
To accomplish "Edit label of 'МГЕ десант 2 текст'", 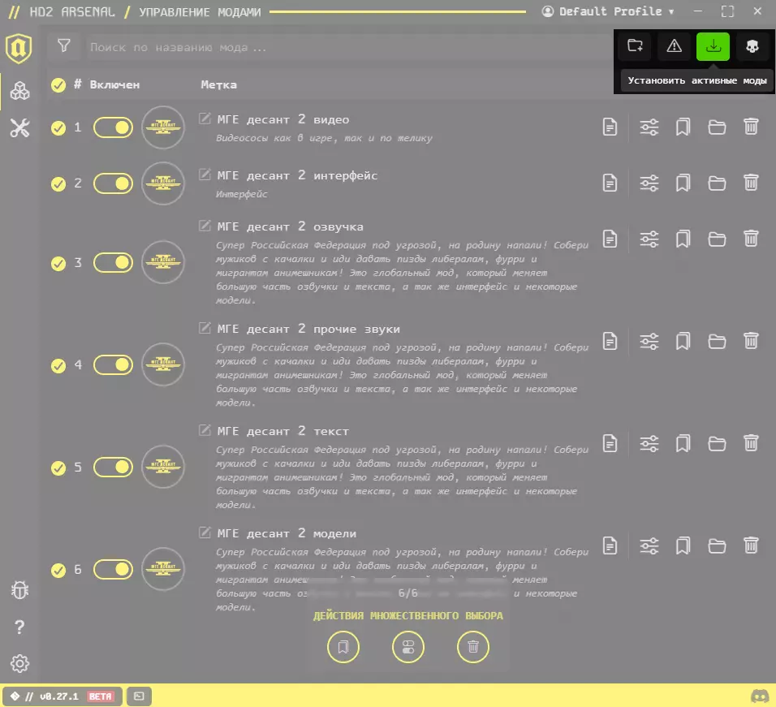I will 205,430.
